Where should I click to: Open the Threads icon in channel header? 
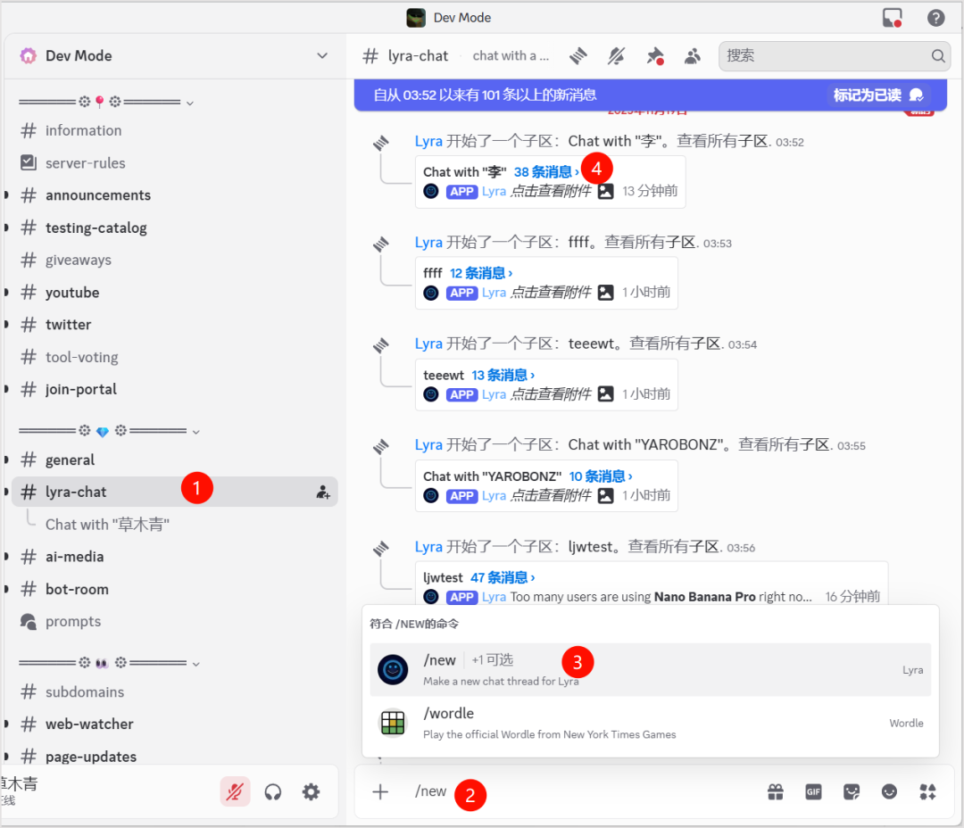coord(578,56)
